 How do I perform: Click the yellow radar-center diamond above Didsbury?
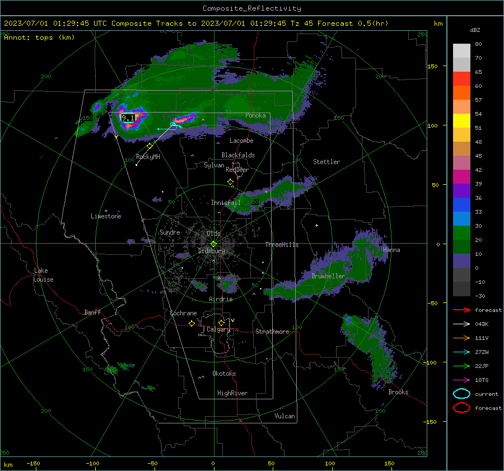click(213, 244)
